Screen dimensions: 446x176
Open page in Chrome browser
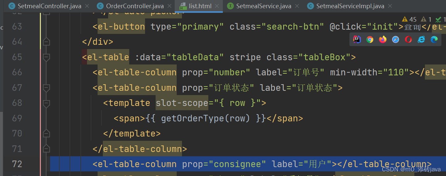370,39
